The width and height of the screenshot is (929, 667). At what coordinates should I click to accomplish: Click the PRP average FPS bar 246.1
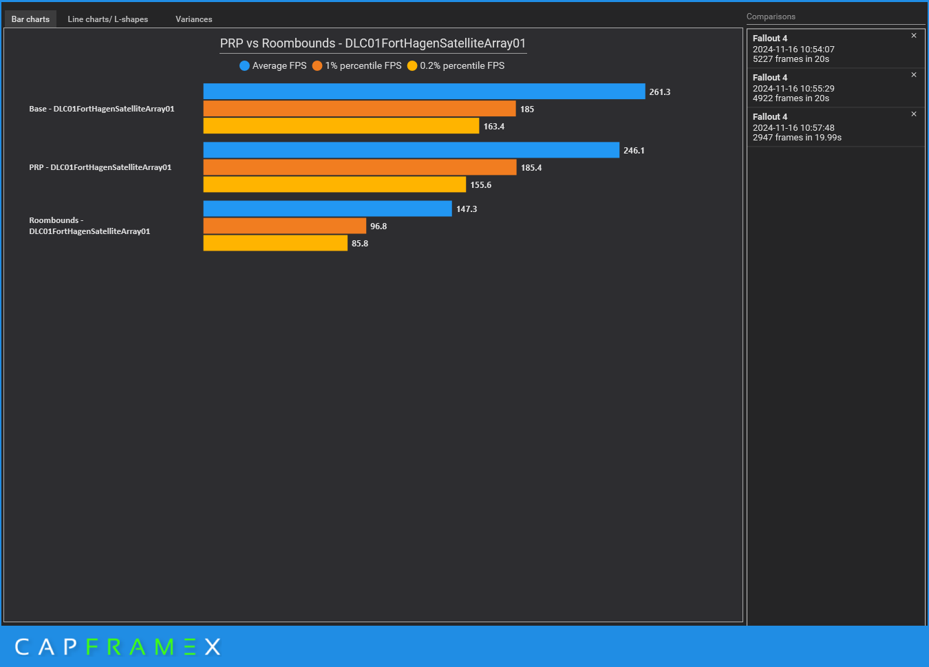click(412, 150)
